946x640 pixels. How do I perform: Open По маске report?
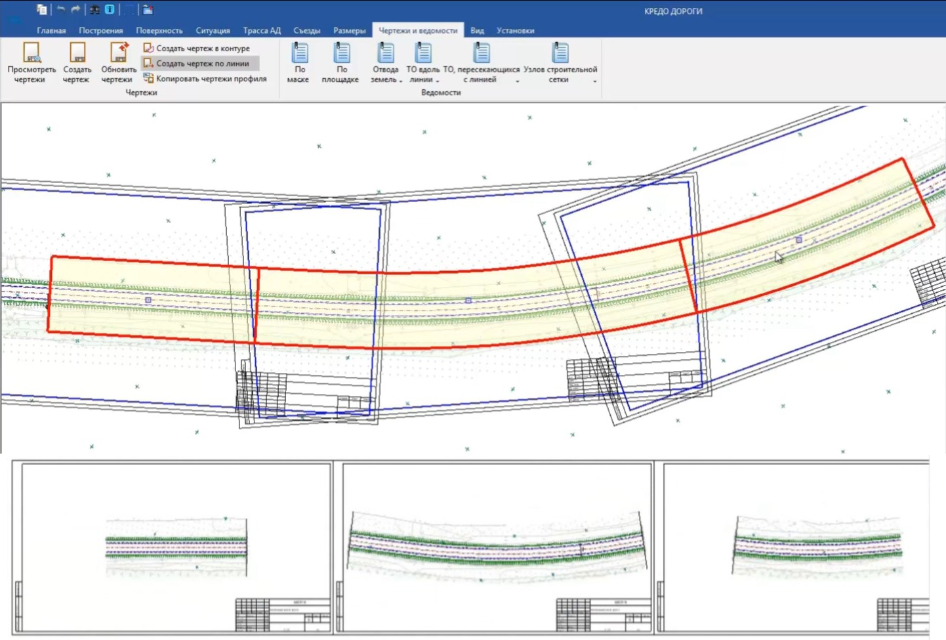tap(299, 62)
